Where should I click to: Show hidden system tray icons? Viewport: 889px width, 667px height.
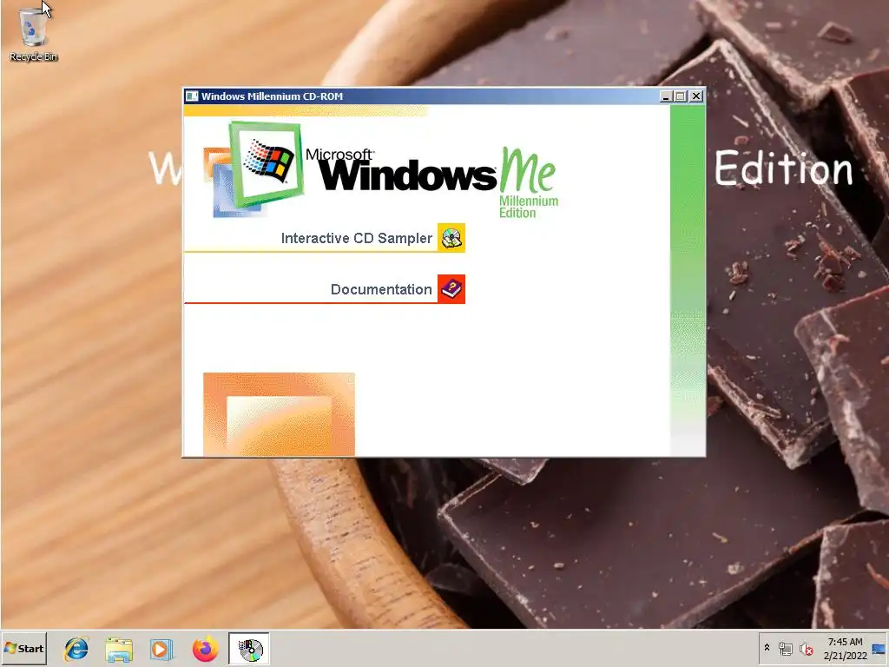(x=767, y=648)
